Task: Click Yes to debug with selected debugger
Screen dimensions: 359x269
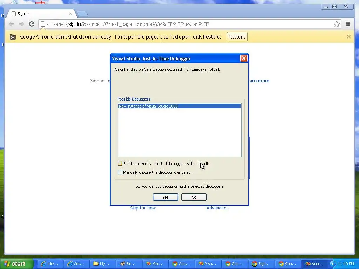Action: [165, 197]
